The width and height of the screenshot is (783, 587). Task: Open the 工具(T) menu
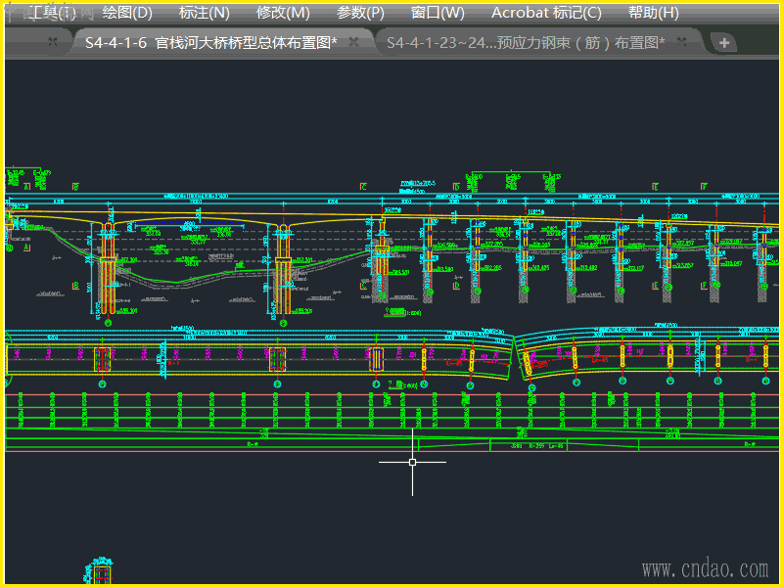click(52, 13)
